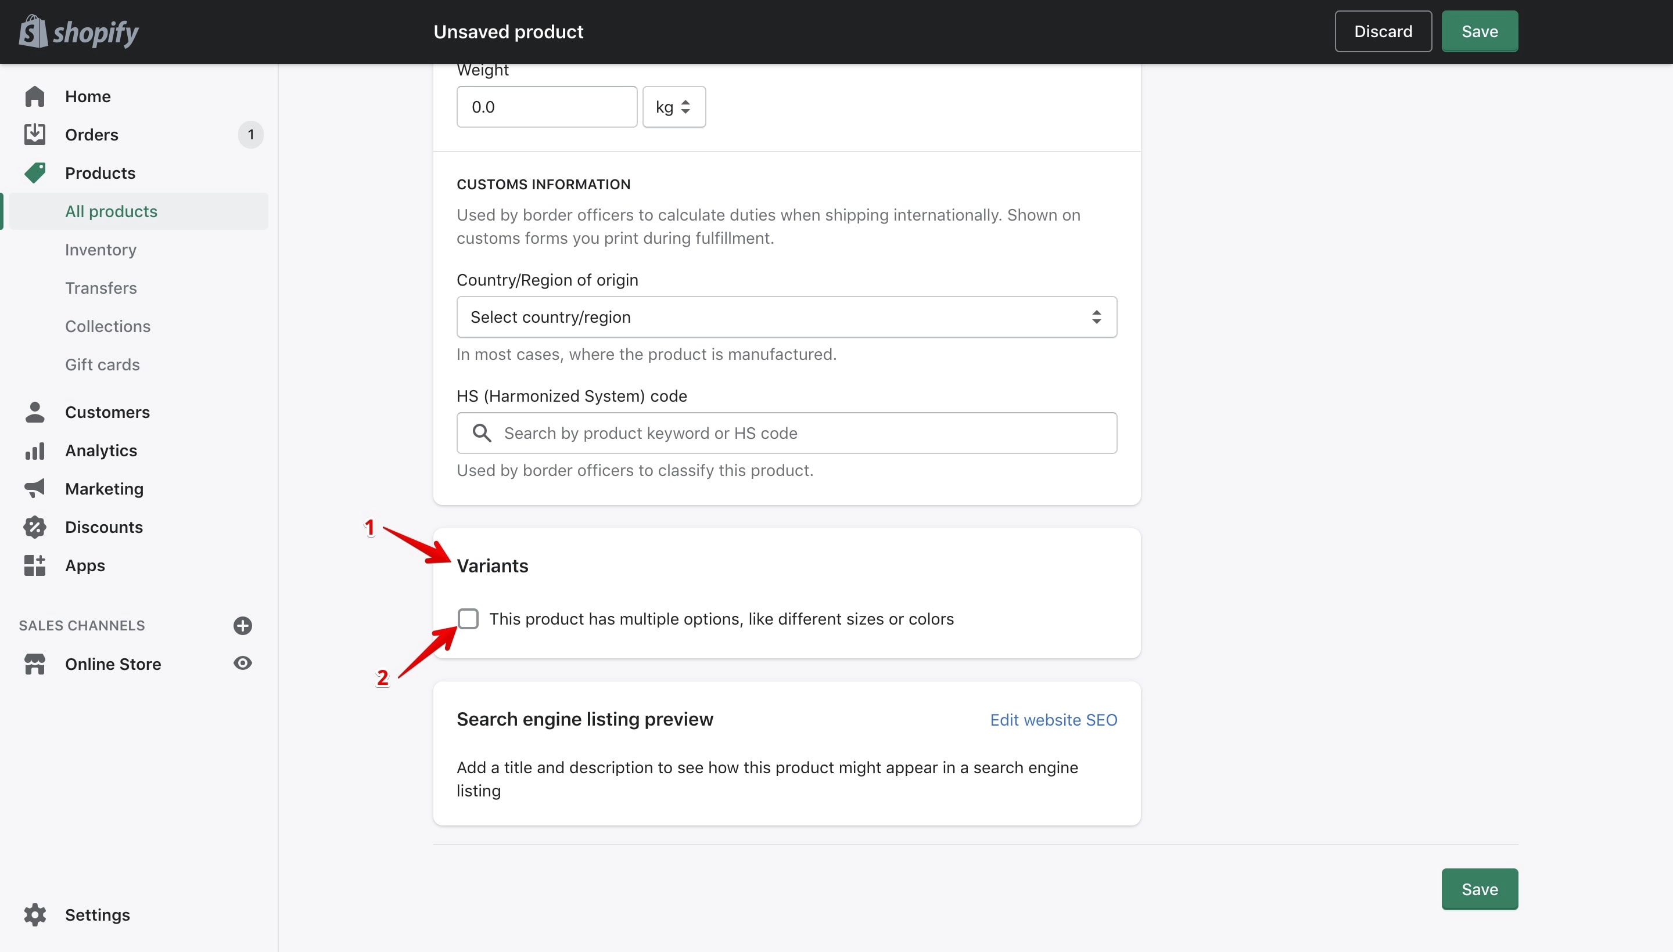This screenshot has width=1673, height=952.
Task: Click the Home house icon
Action: click(x=35, y=96)
